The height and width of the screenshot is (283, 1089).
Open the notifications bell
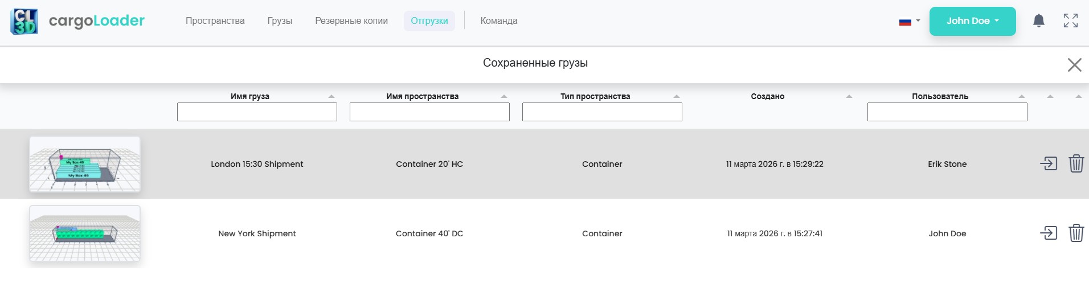1038,21
